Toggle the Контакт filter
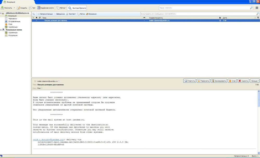 (71, 14)
